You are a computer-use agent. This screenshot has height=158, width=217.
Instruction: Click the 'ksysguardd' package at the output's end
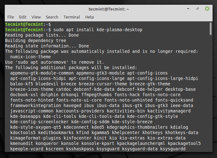(173, 149)
